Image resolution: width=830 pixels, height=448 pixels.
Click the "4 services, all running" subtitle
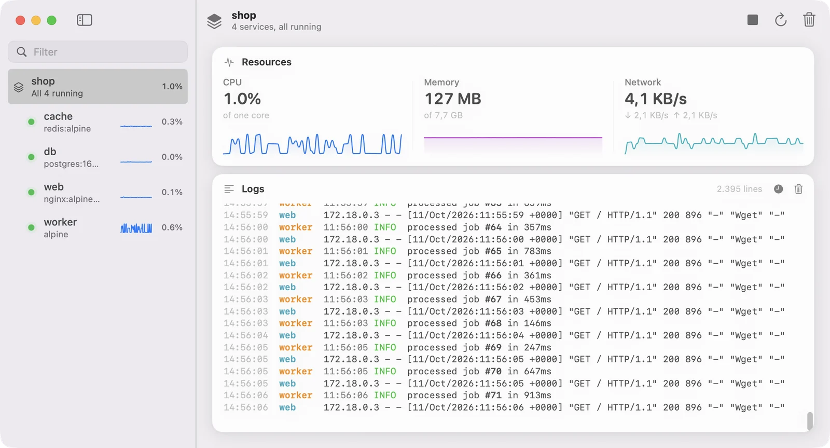click(x=276, y=27)
